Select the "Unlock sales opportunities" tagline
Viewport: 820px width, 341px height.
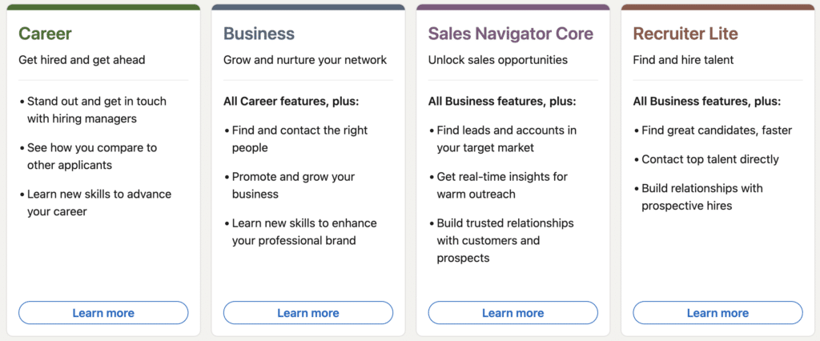(498, 60)
